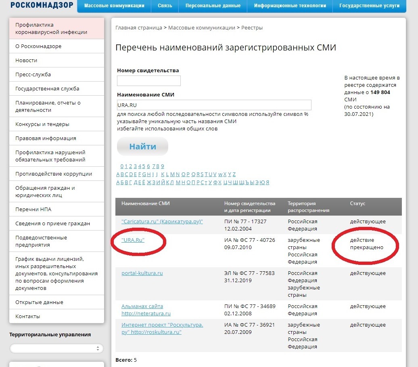Screen dimensions: 418x367
Task: Open График выдачи лицензий sidebar item
Action: [56, 273]
